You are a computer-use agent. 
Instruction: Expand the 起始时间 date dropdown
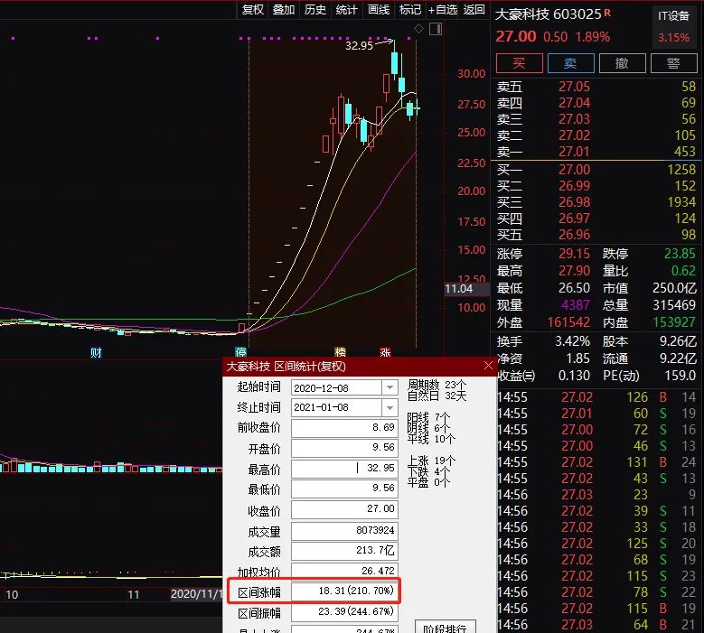pyautogui.click(x=390, y=387)
